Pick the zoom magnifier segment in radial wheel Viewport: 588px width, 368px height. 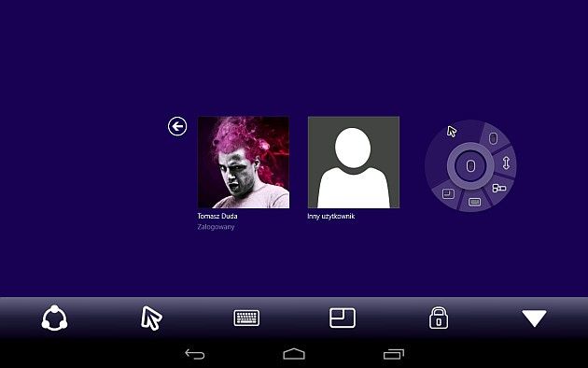coord(498,188)
